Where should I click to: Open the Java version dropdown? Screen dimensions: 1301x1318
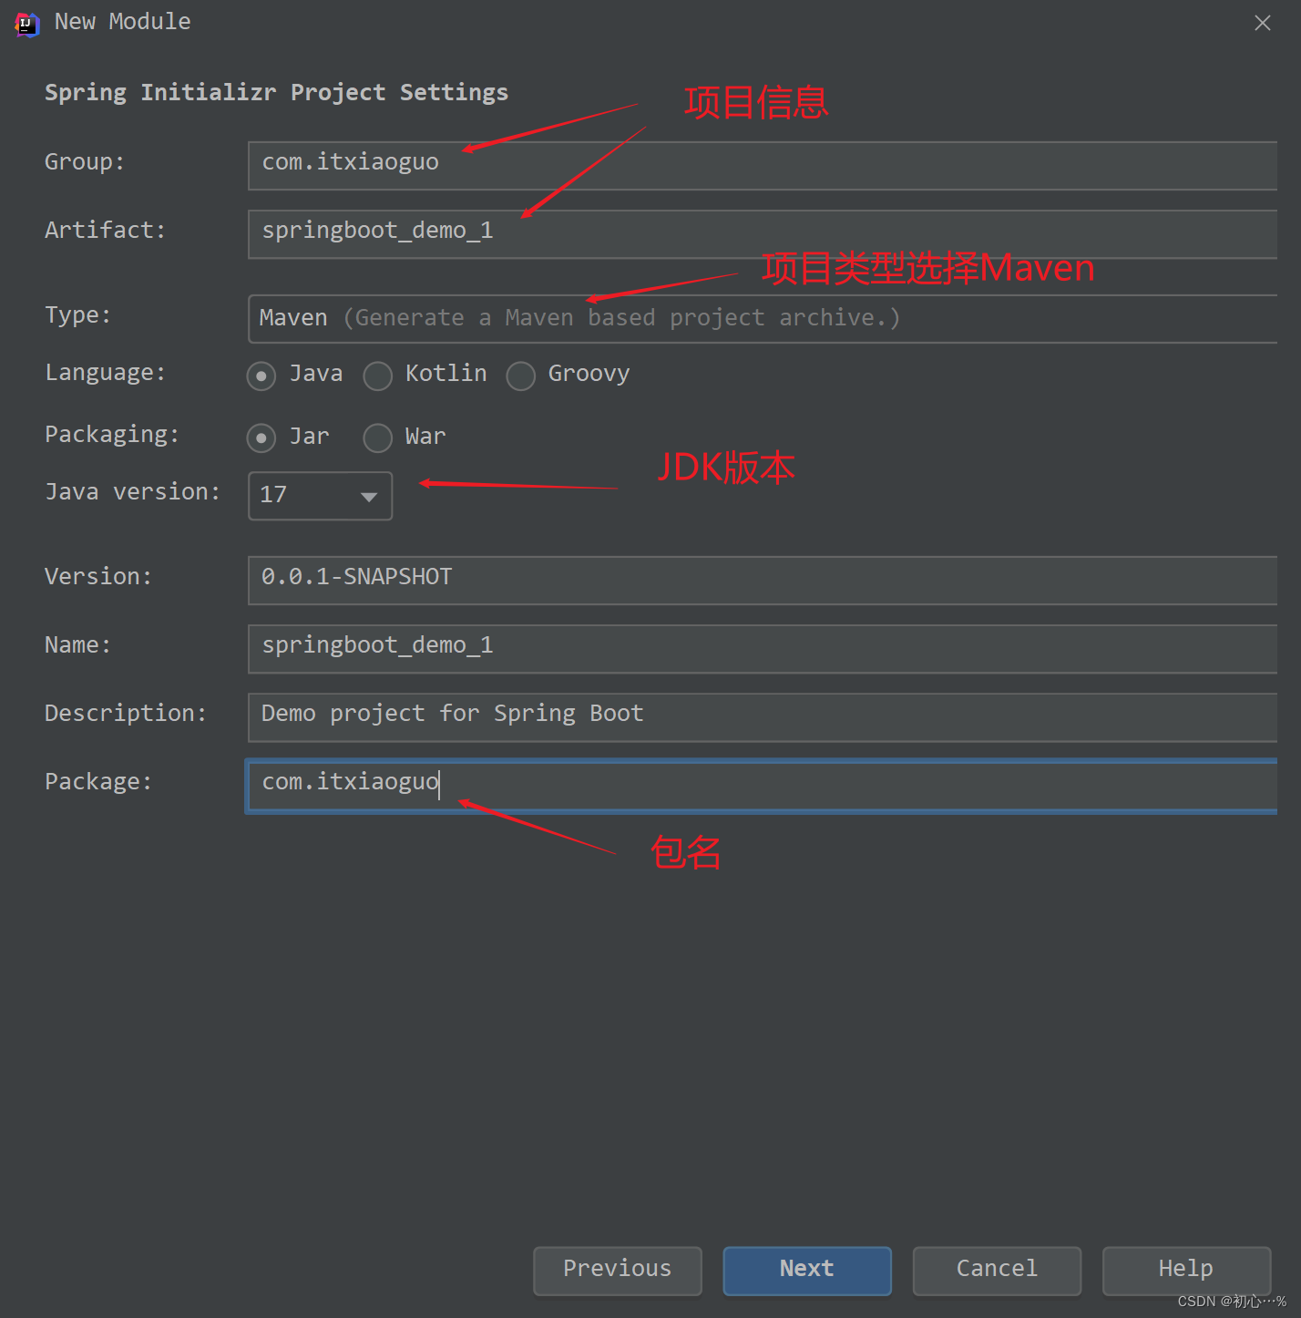click(319, 496)
